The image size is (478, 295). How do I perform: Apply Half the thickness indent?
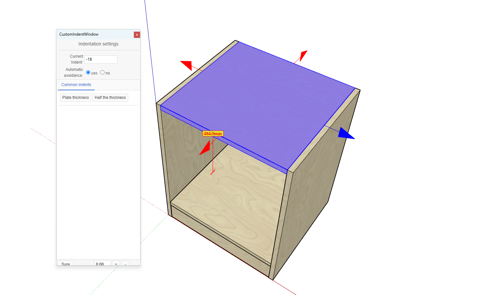pyautogui.click(x=110, y=98)
